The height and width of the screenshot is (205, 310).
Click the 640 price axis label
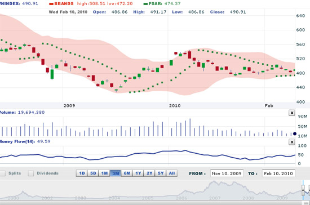pos(300,16)
